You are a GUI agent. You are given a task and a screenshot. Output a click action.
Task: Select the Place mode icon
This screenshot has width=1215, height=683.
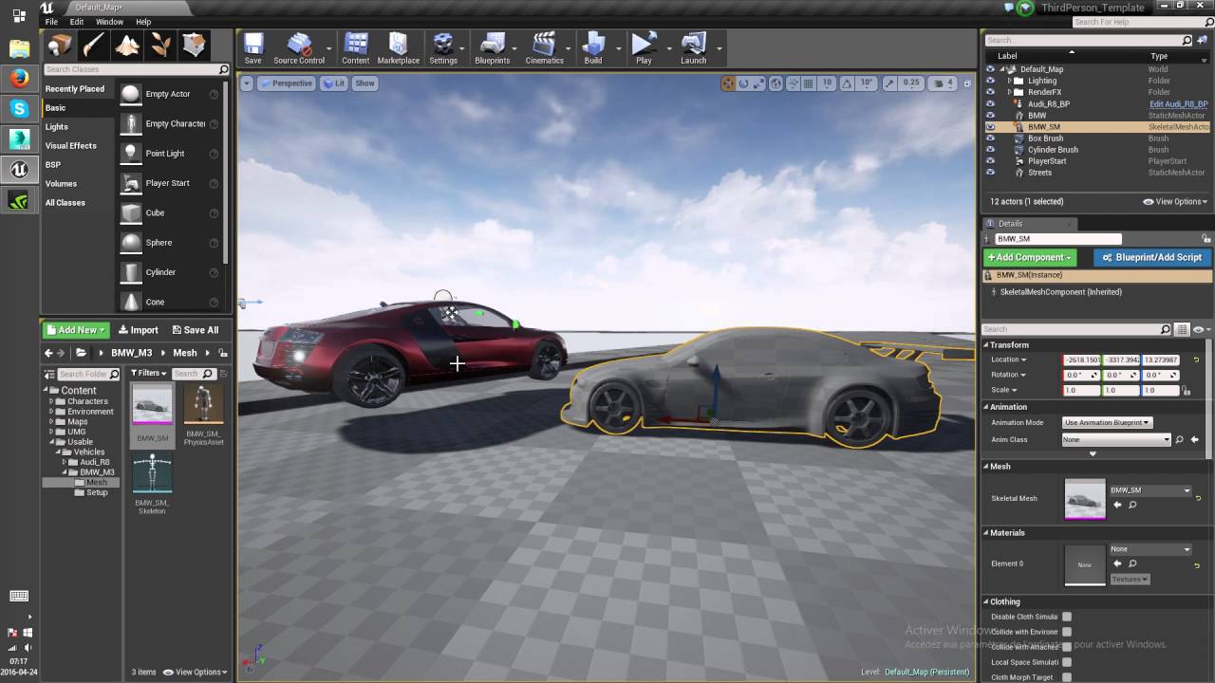(x=61, y=46)
